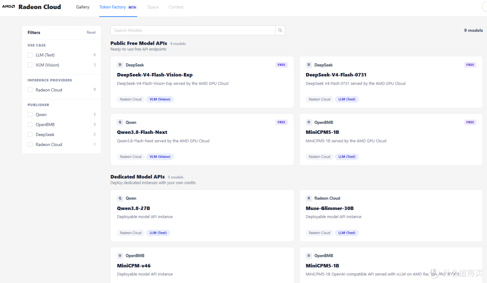The image size is (487, 283).
Task: Click Radeon Cloud tag on Qwen3.8-27B card
Action: tap(131, 233)
